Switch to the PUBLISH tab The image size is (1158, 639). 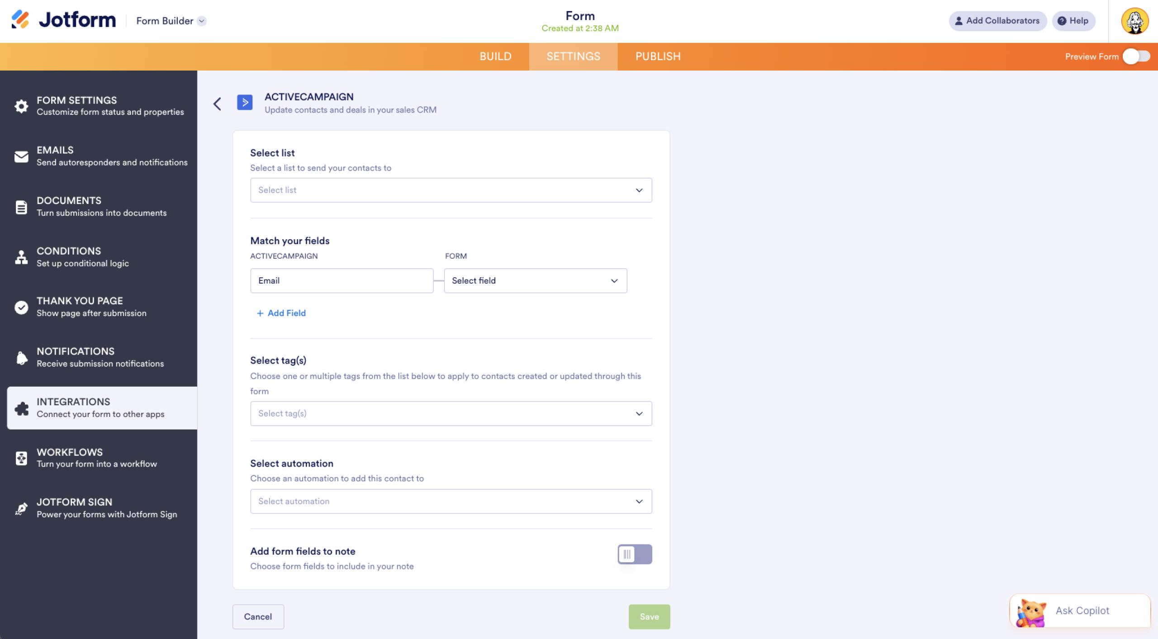(x=657, y=56)
